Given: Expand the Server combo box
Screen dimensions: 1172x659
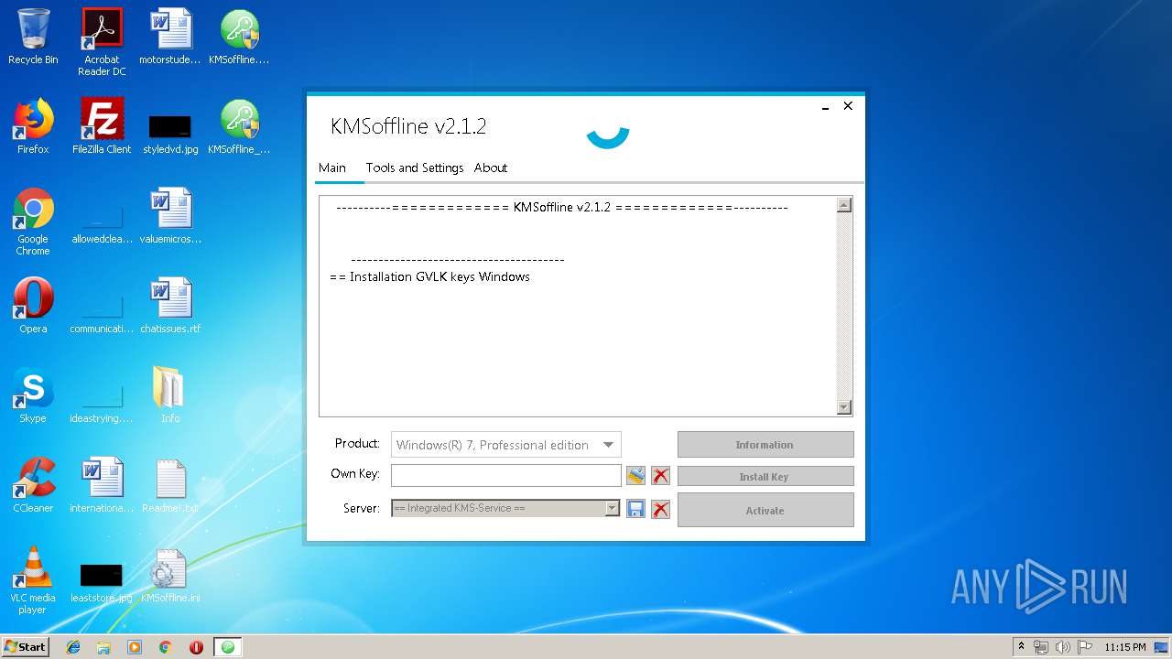Looking at the screenshot, I should [613, 508].
